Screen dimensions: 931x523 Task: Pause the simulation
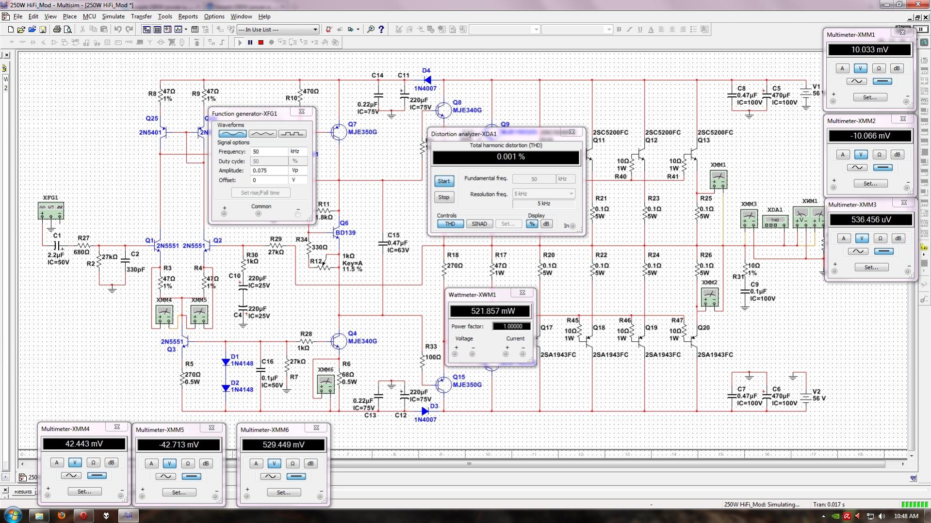pos(250,42)
